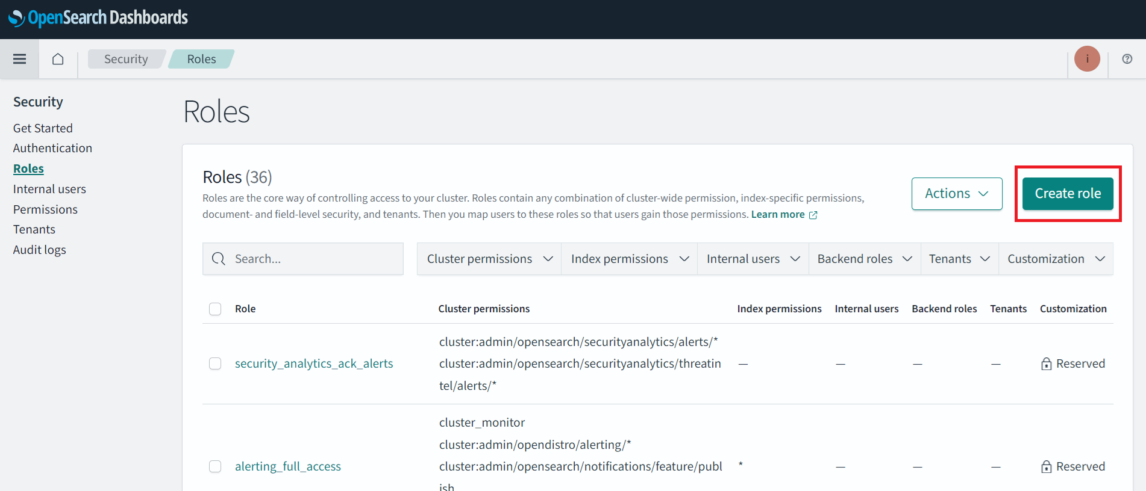The width and height of the screenshot is (1146, 491).
Task: Open Audit logs in the sidebar
Action: pos(40,250)
